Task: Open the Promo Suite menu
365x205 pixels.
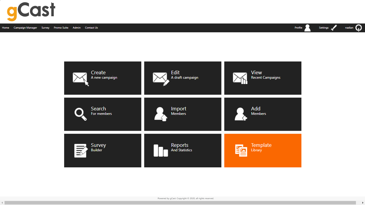Action: [x=61, y=28]
